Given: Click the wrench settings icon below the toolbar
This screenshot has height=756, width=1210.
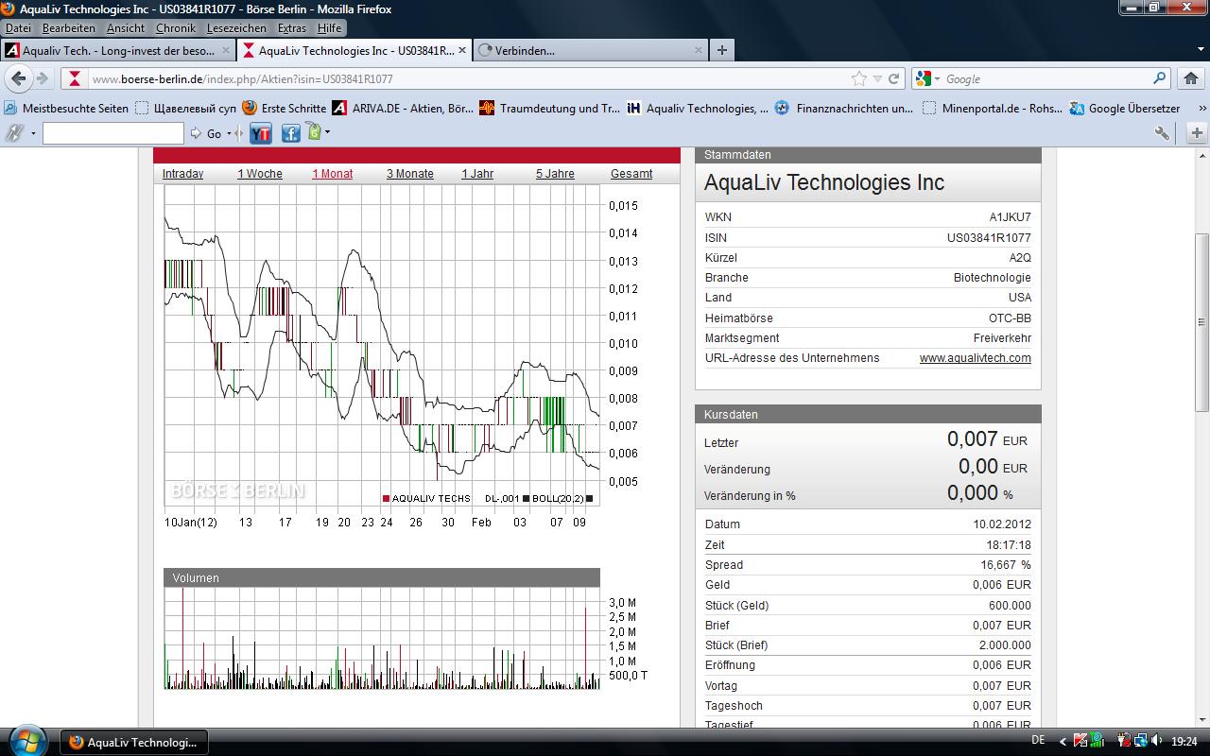Looking at the screenshot, I should pyautogui.click(x=1161, y=132).
